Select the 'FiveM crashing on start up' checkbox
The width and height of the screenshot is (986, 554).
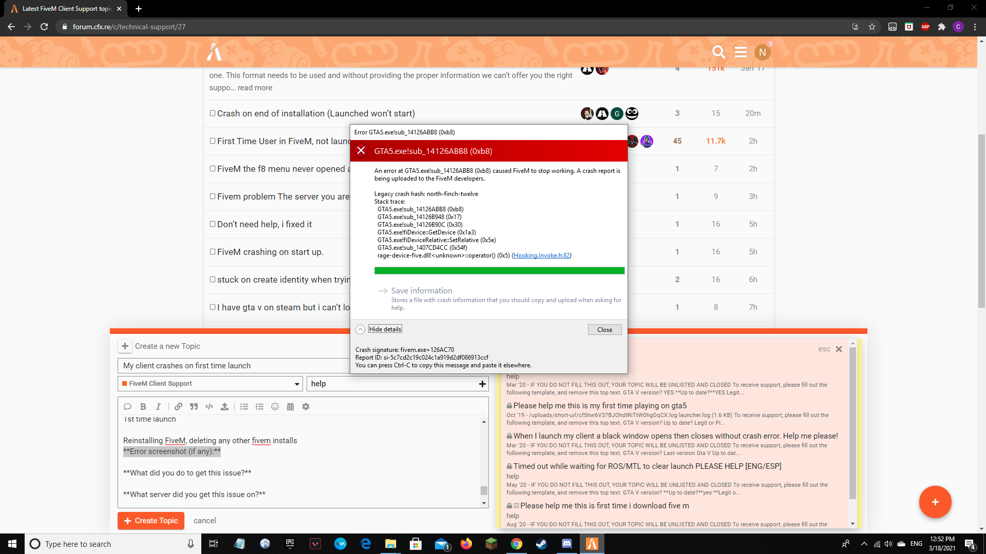213,251
